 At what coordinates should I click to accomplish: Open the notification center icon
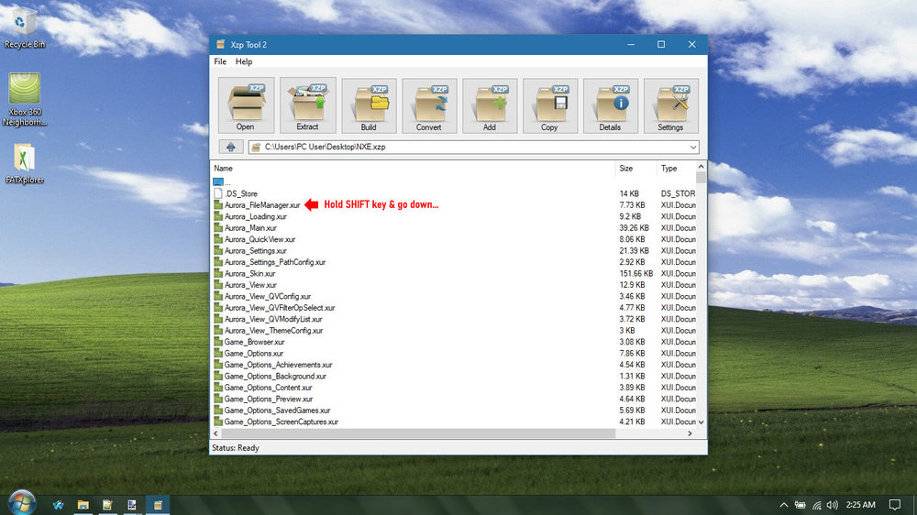895,505
